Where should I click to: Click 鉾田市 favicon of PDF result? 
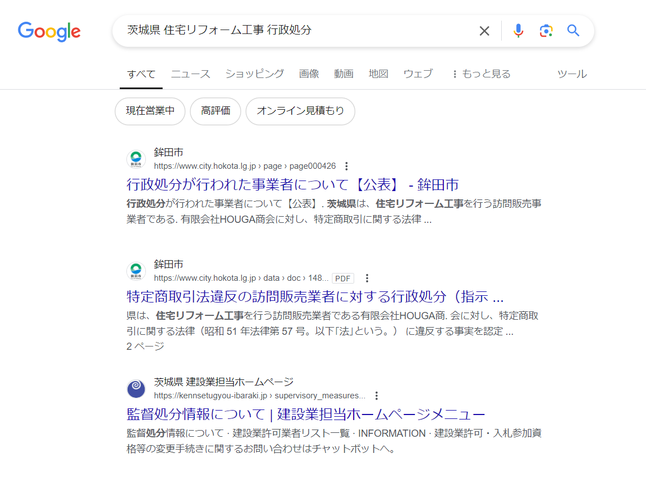pyautogui.click(x=136, y=271)
